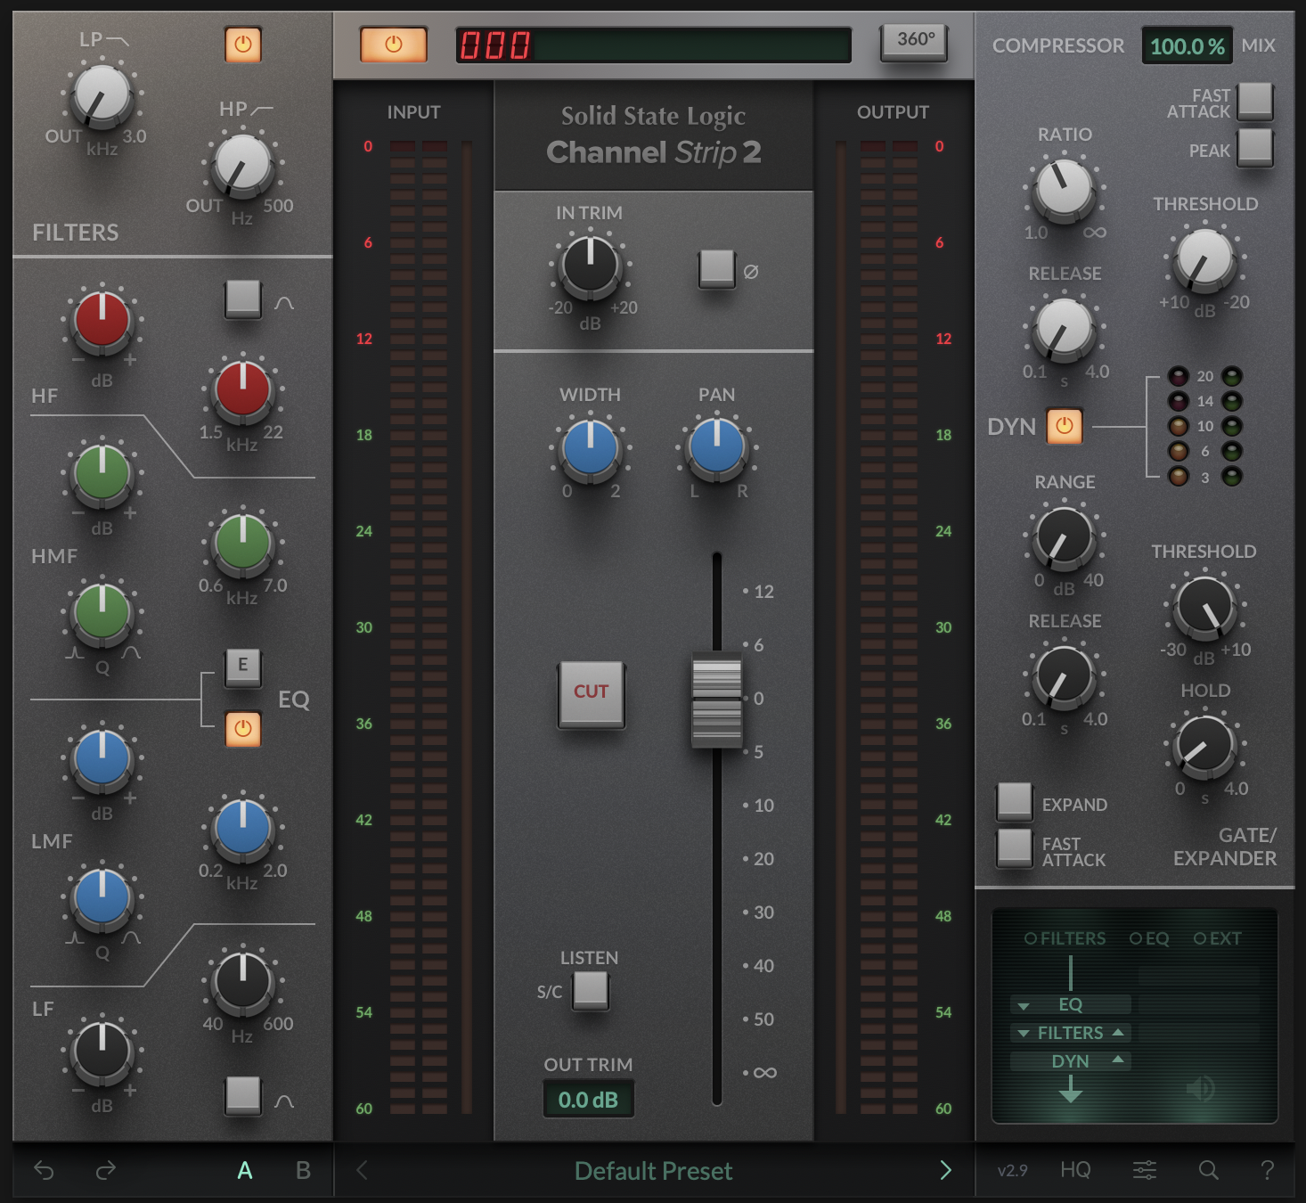This screenshot has height=1203, width=1306.
Task: Click the redo arrow icon
Action: 105,1171
